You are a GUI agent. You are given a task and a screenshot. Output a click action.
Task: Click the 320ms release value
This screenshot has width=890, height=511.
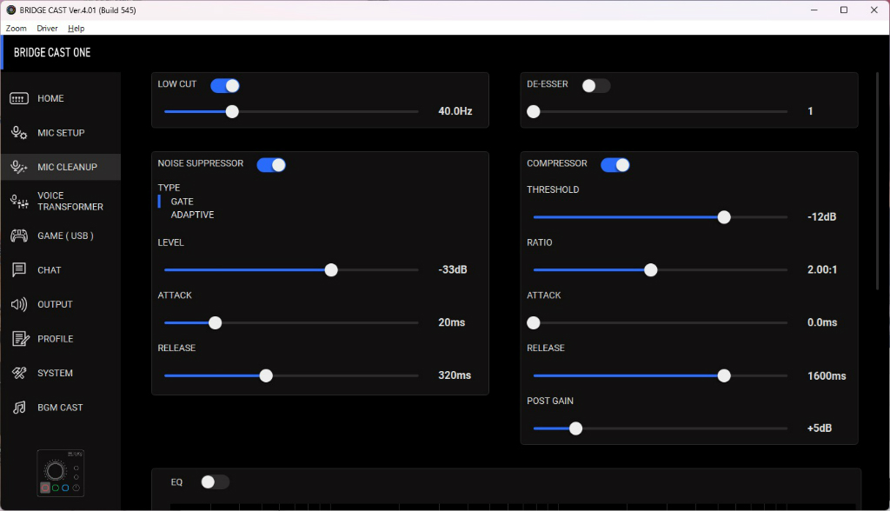click(x=454, y=375)
